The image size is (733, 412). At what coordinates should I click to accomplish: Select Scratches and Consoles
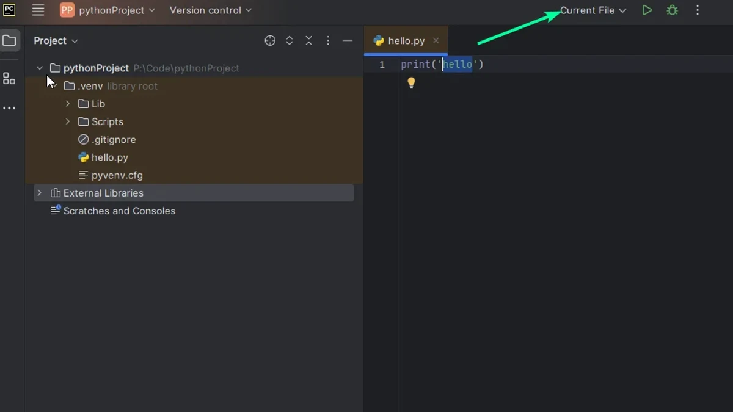[x=113, y=211]
